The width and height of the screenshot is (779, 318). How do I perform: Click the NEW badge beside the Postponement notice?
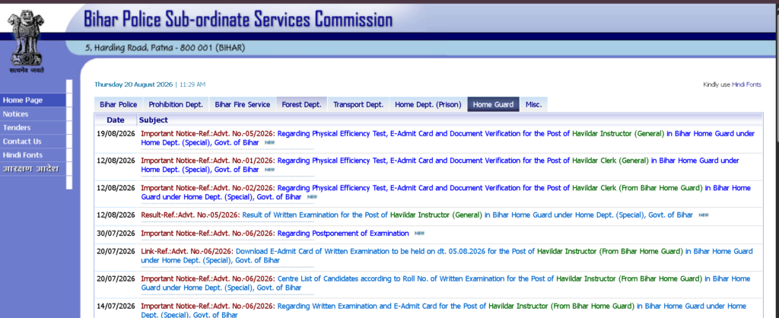419,233
